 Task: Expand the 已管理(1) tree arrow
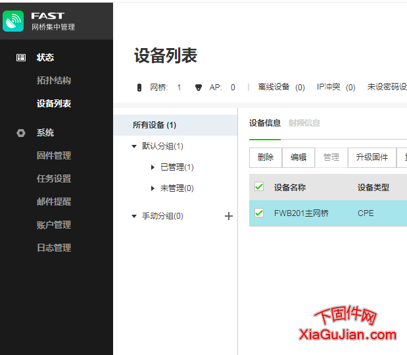tap(153, 167)
